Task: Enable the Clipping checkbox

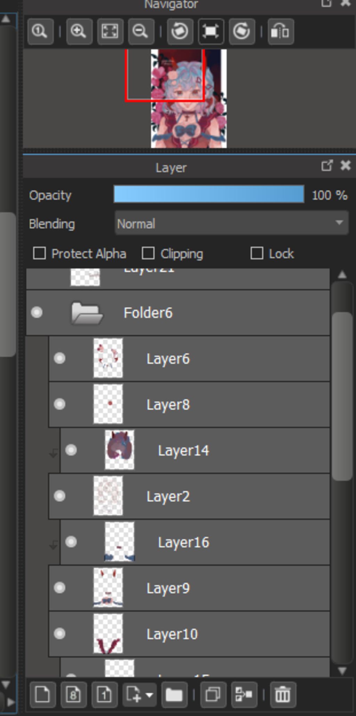Action: (x=148, y=253)
